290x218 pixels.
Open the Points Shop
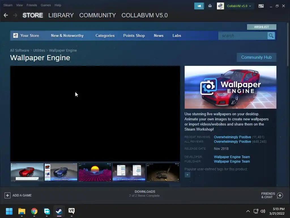click(x=134, y=35)
